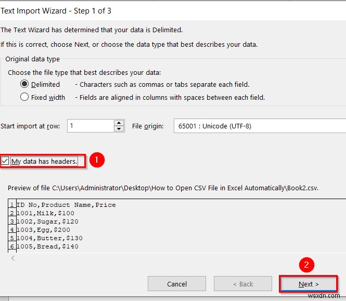The width and height of the screenshot is (346, 301).
Task: Select preview row 1003,Egg,$200
Action: click(43, 230)
